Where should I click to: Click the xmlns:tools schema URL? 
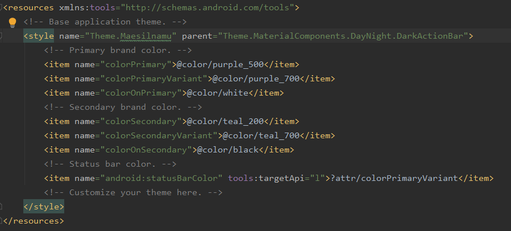[x=208, y=7]
